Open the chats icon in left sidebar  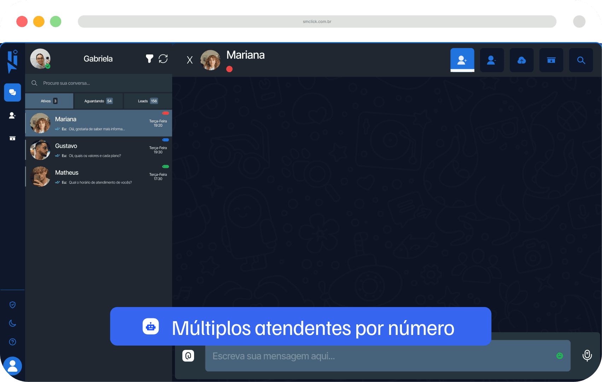pos(12,92)
